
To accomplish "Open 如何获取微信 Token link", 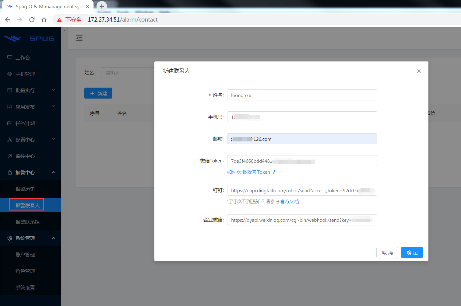I will tap(251, 172).
